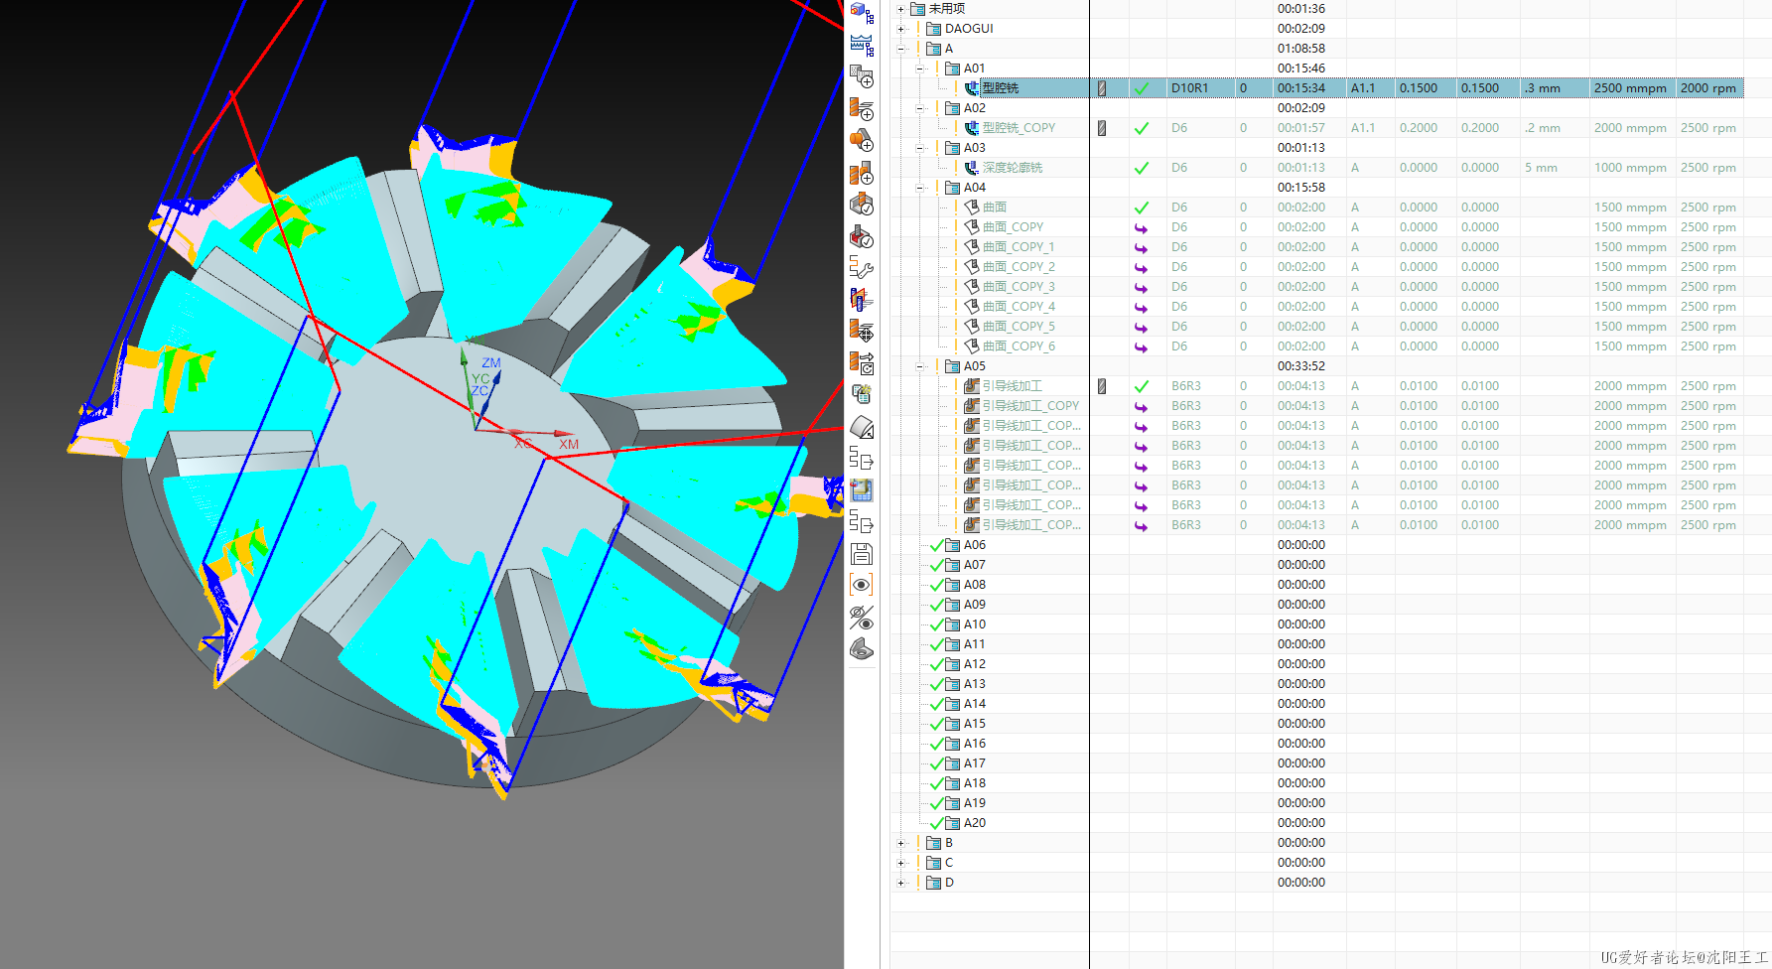This screenshot has height=969, width=1772.
Task: Expand the C program group
Action: pyautogui.click(x=900, y=863)
